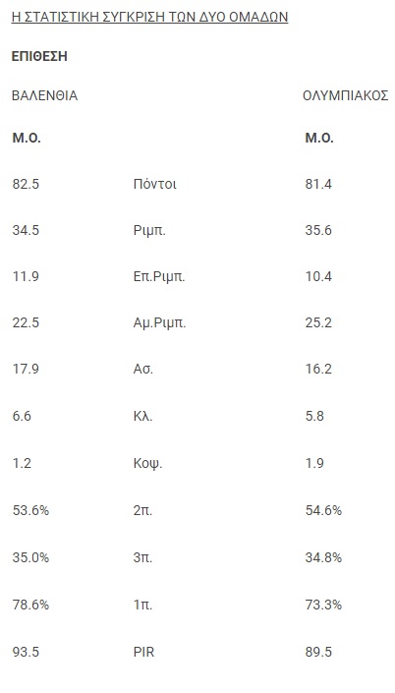
Task: Click the Αμ.Ριμπ. defensive rebounds label
Action: coord(159,323)
